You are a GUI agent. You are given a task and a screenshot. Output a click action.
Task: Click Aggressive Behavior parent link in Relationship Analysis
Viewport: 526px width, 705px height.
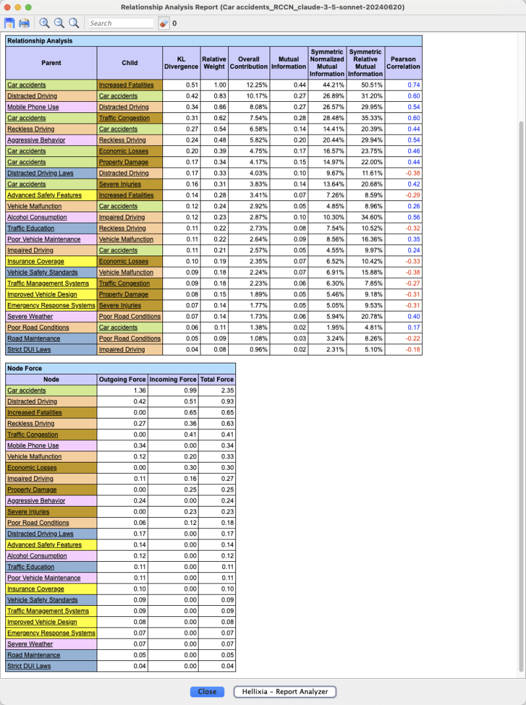pos(36,140)
